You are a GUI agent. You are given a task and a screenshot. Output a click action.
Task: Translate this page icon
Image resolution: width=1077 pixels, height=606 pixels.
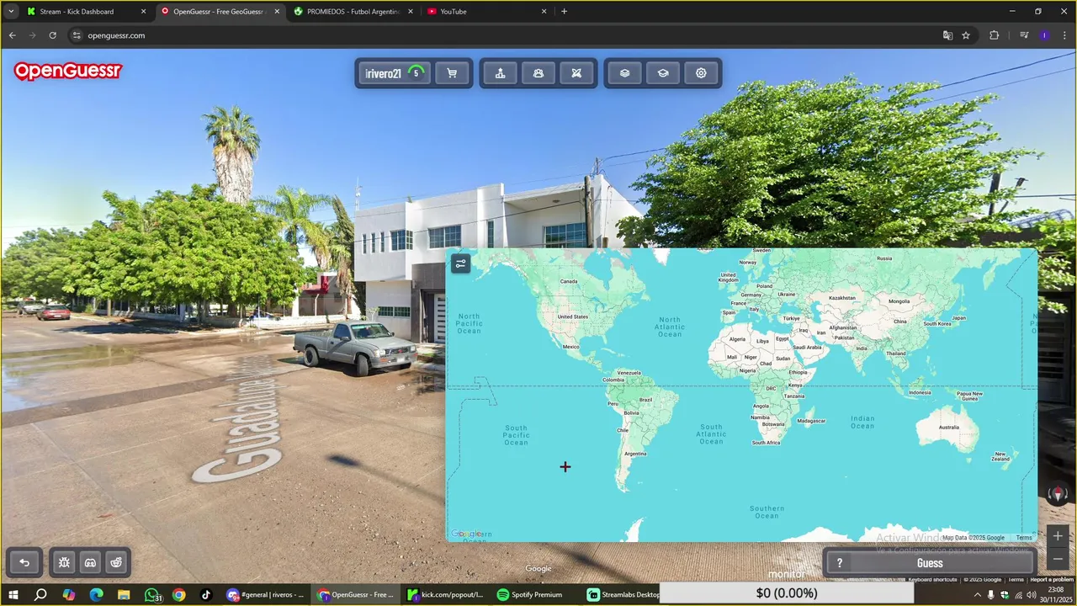[947, 35]
